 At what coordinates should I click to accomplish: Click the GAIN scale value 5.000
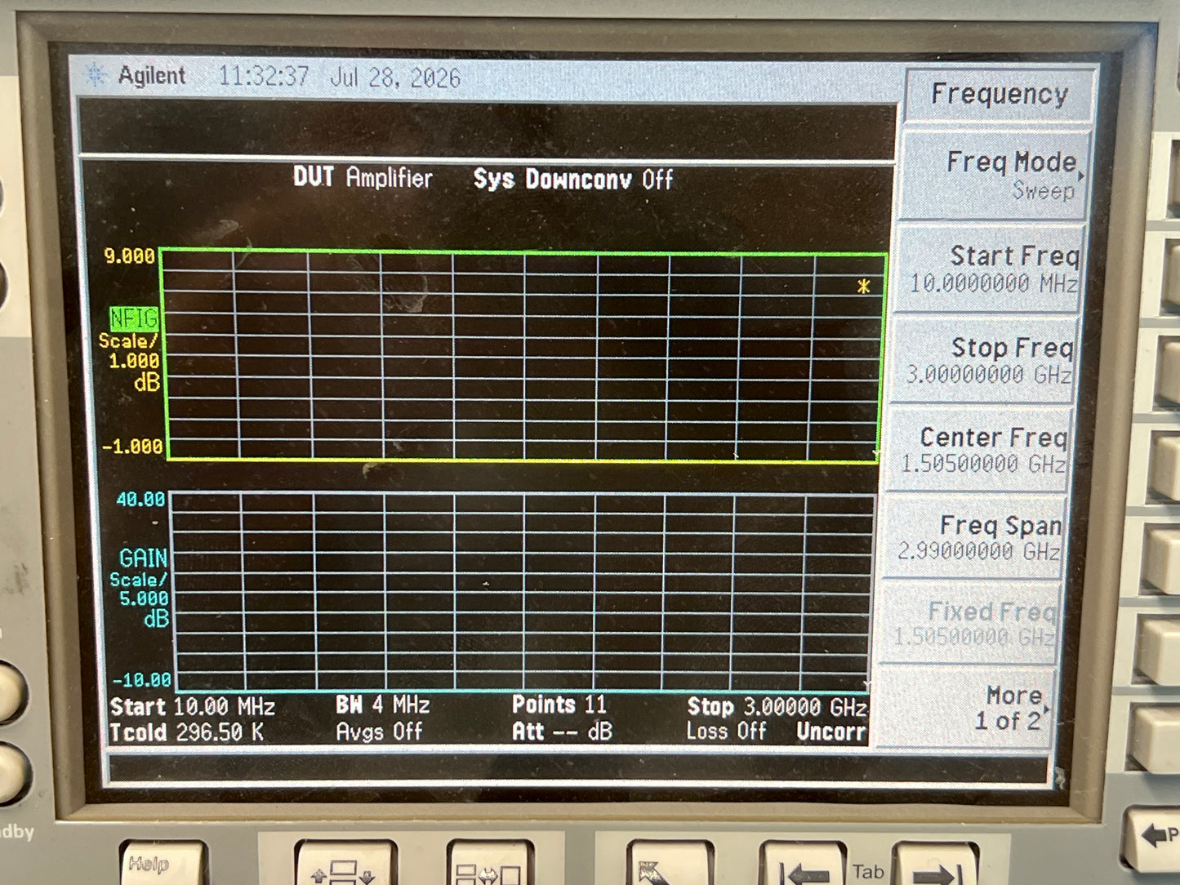[x=143, y=598]
